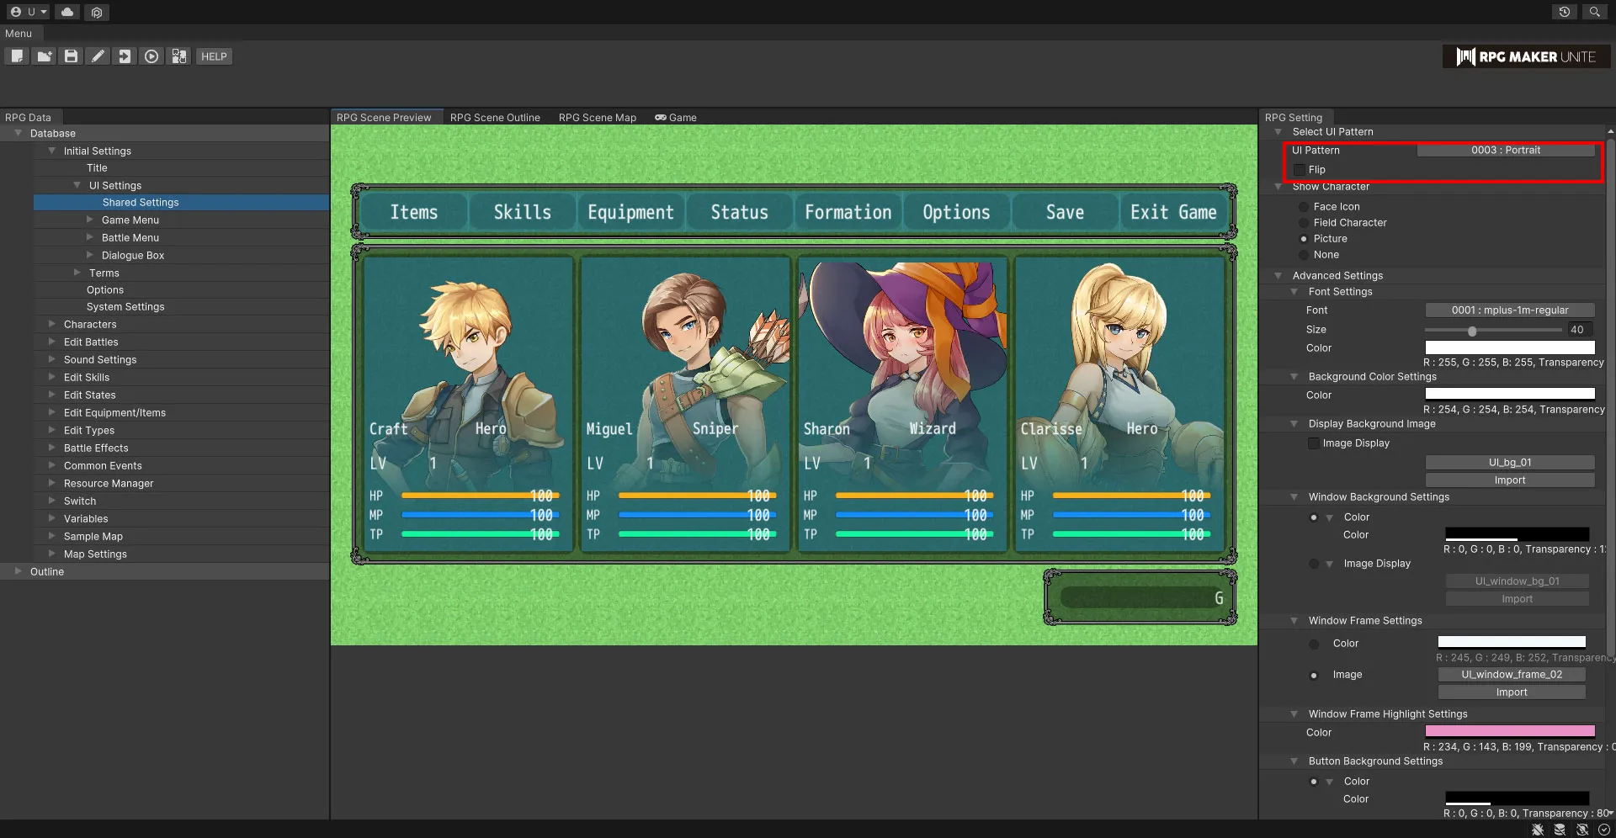
Task: Open the UI Pattern dropdown showing 0003 : Portrait
Action: [1505, 151]
